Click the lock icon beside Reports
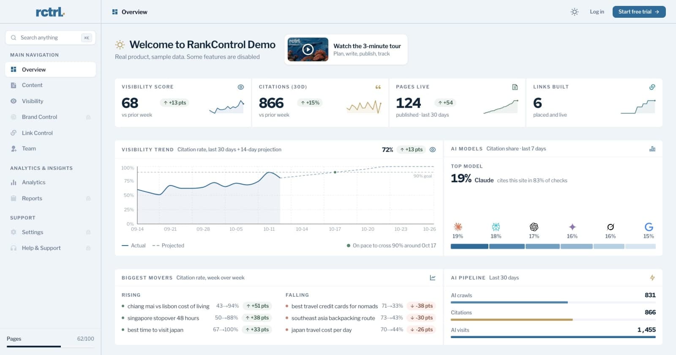This screenshot has height=355, width=676. pyautogui.click(x=88, y=199)
